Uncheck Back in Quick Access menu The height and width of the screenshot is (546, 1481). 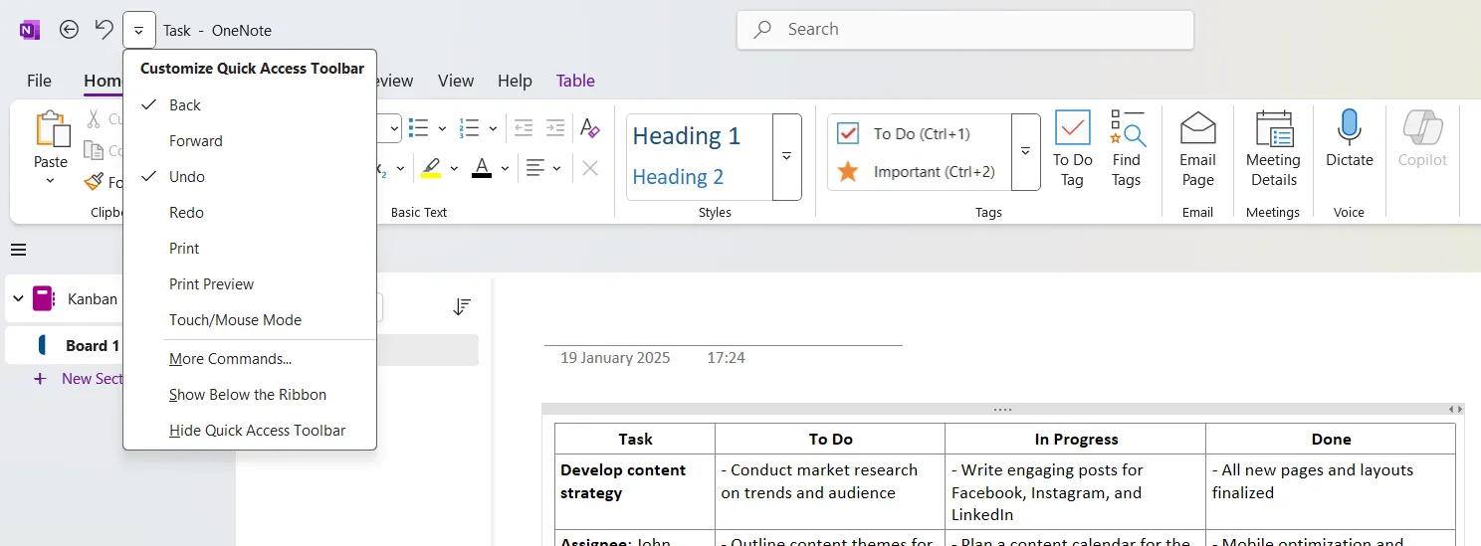click(x=250, y=105)
